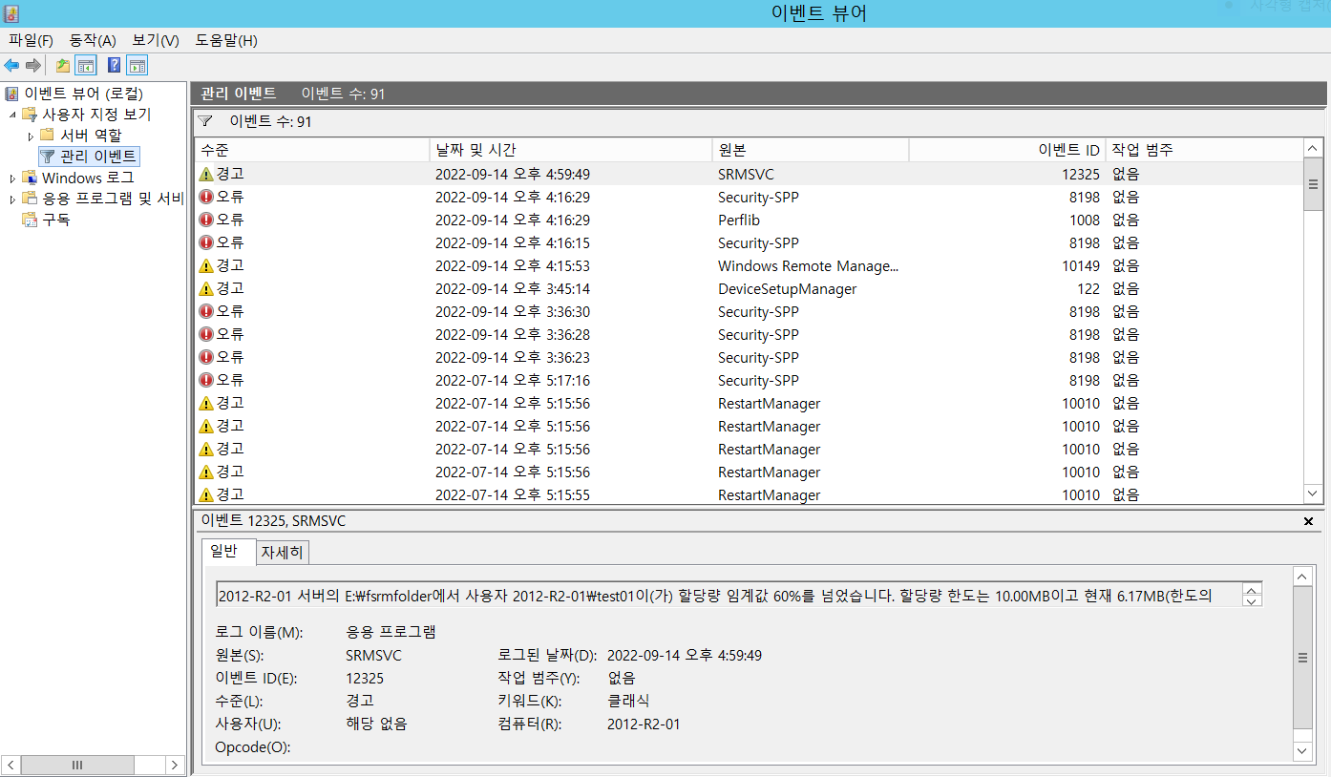Click left tree pane scroll right arrow
The width and height of the screenshot is (1331, 777).
[174, 765]
